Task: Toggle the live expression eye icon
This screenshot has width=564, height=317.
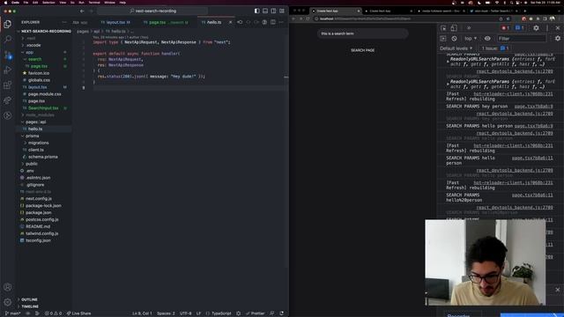Action: [487, 39]
